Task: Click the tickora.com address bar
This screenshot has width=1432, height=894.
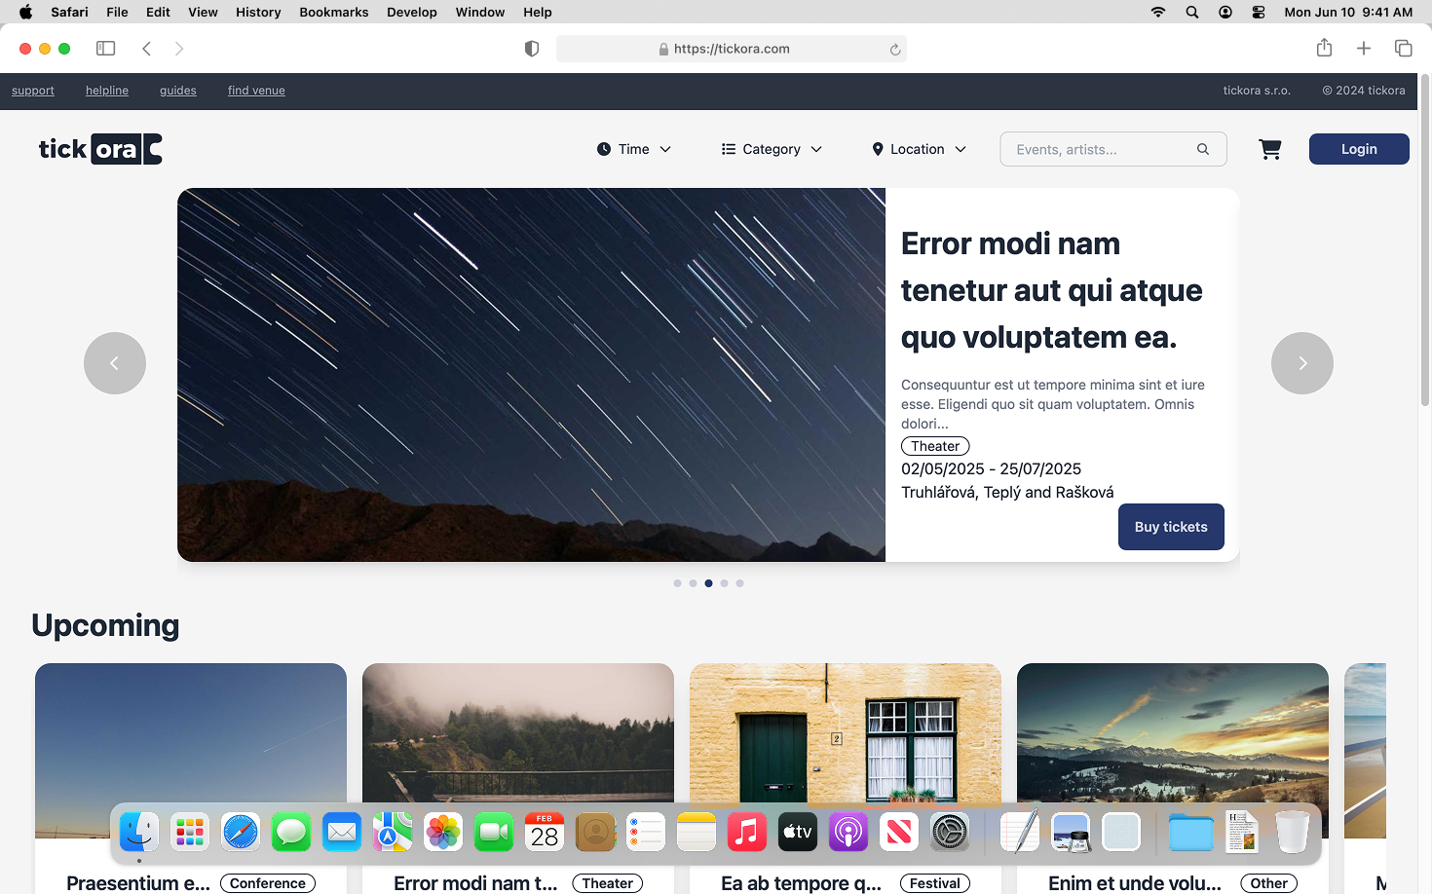Action: tap(732, 49)
